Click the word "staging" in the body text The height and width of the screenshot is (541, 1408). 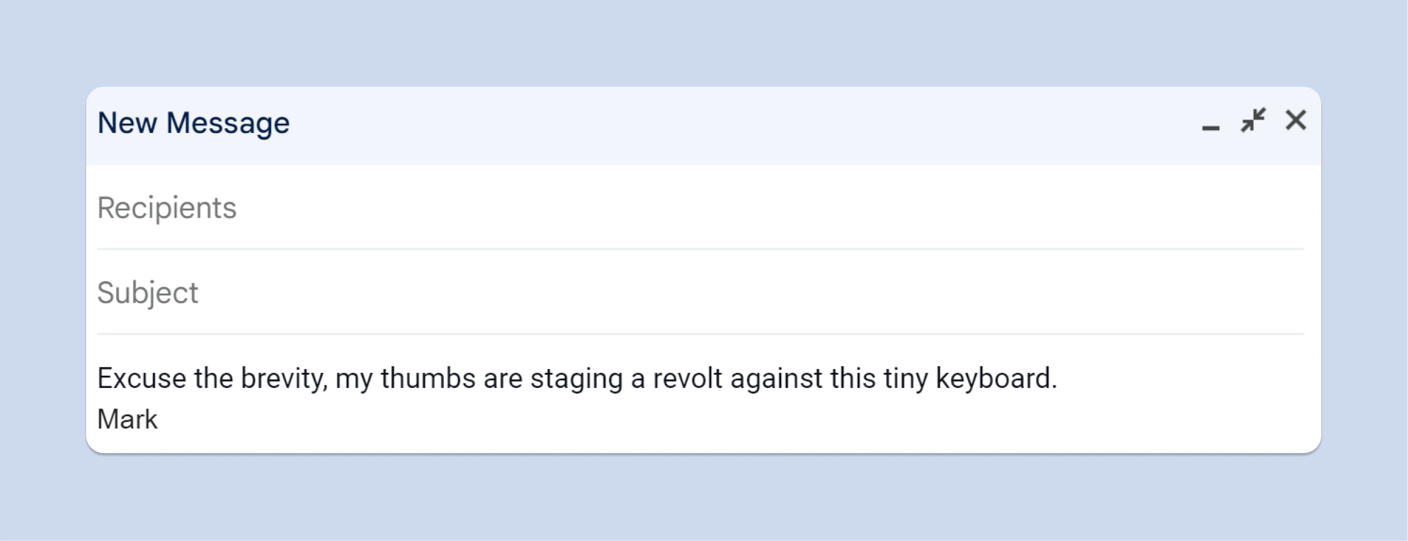pyautogui.click(x=576, y=379)
